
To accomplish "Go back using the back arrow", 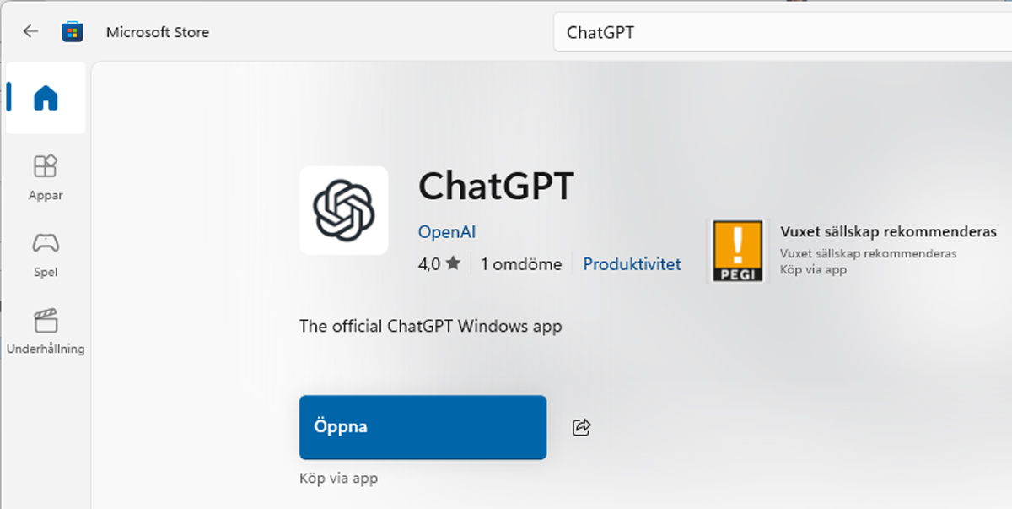I will click(30, 32).
